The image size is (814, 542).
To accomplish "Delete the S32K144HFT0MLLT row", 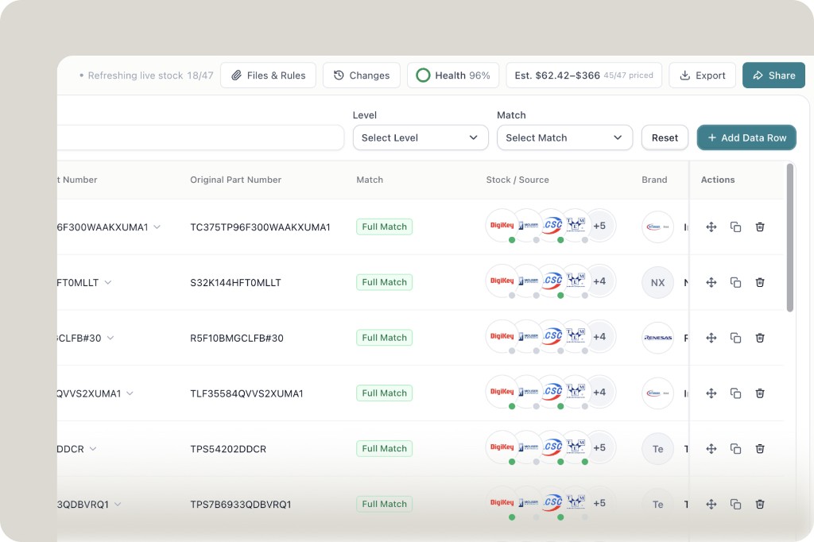I will [x=760, y=282].
